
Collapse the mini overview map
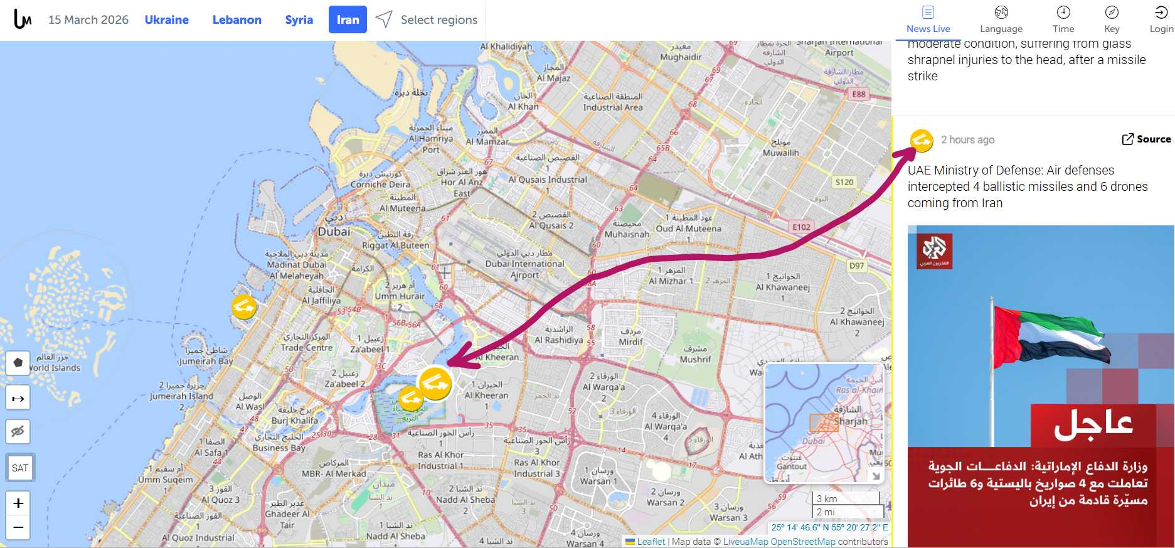coord(876,476)
